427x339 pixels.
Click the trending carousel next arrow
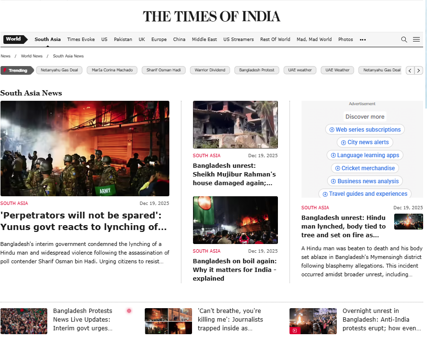tap(419, 70)
